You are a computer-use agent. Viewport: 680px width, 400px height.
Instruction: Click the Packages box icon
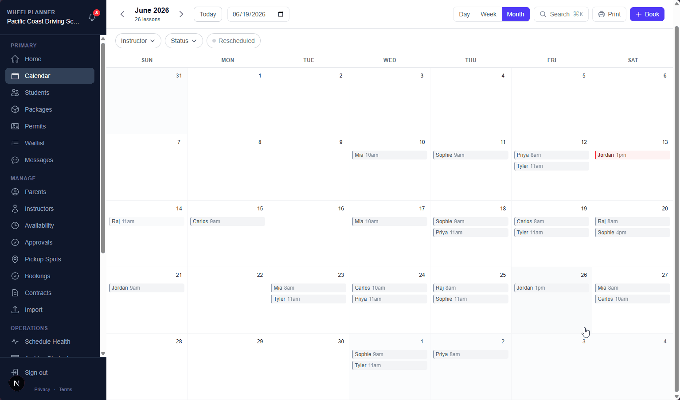(x=15, y=109)
